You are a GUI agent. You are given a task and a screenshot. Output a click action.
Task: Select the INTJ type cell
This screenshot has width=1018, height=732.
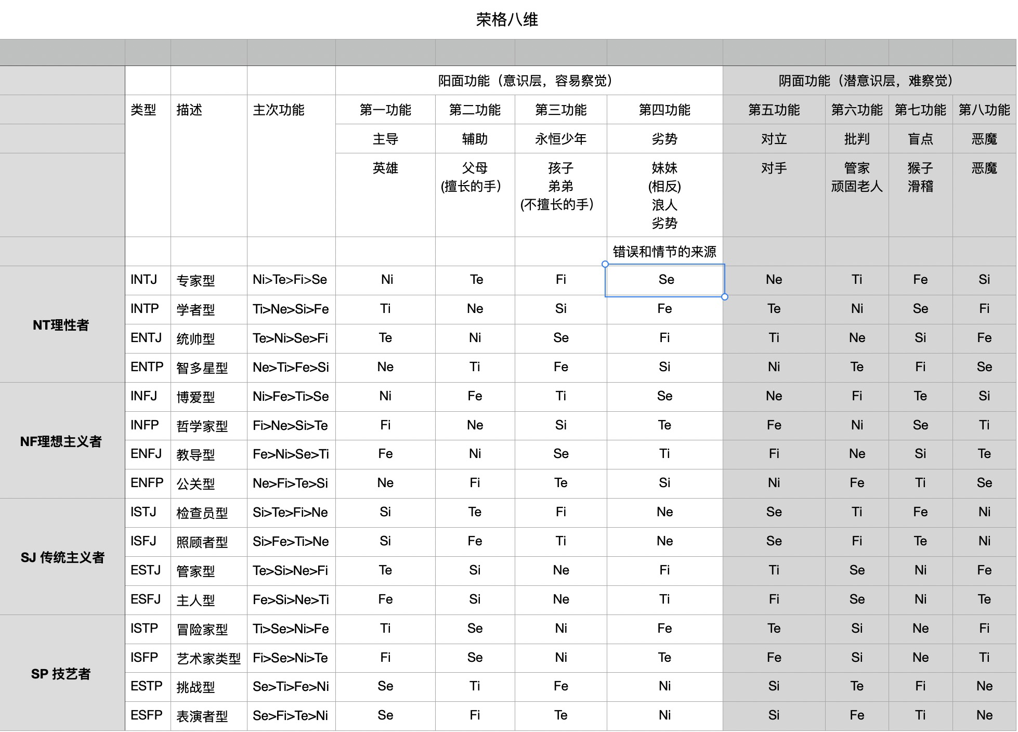pyautogui.click(x=148, y=280)
